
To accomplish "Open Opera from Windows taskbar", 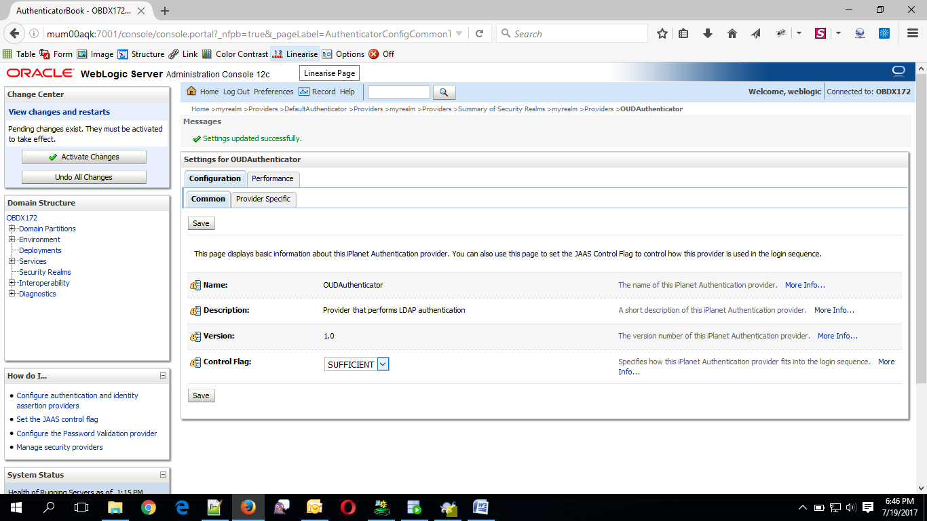I will (347, 507).
